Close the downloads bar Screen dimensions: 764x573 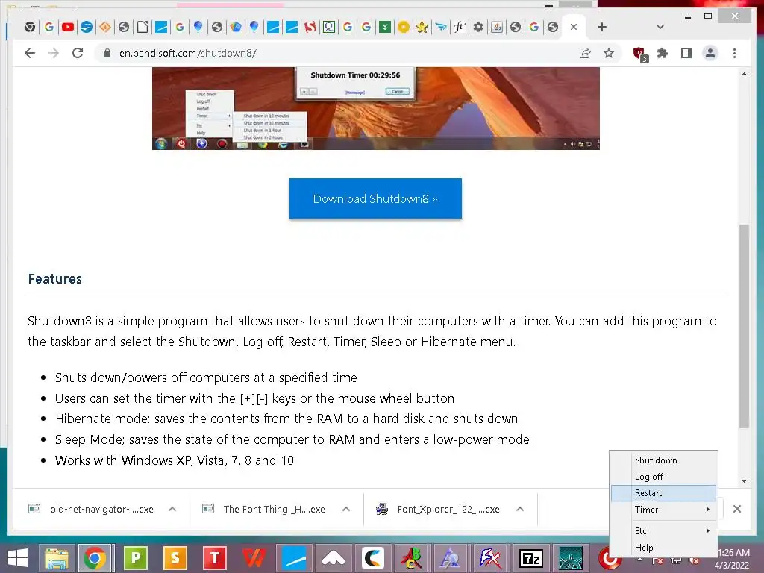click(736, 509)
